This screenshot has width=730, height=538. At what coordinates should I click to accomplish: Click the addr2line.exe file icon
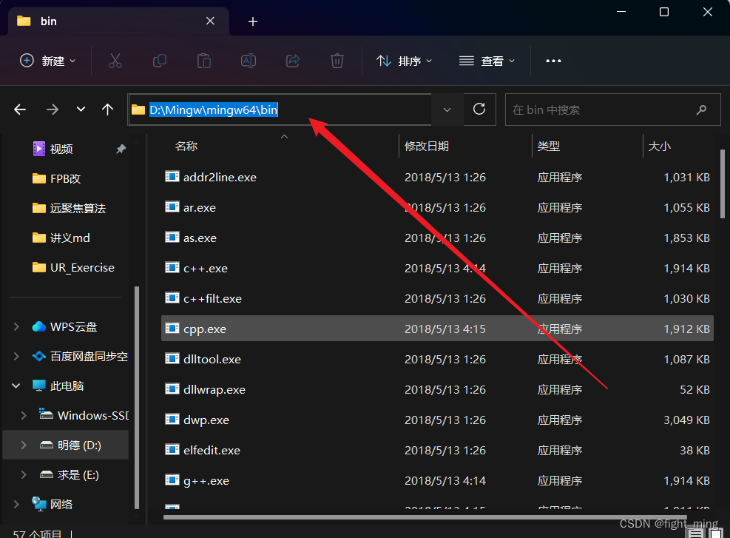[172, 177]
